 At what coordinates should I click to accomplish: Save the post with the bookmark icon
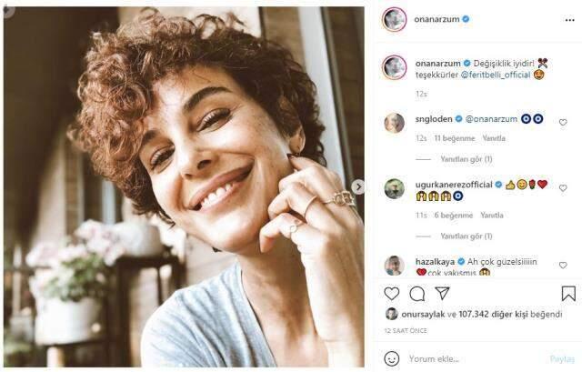pyautogui.click(x=568, y=294)
